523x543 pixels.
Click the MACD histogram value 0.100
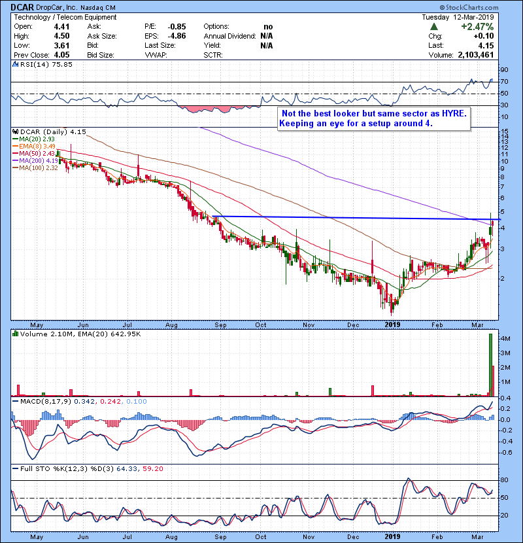point(137,402)
